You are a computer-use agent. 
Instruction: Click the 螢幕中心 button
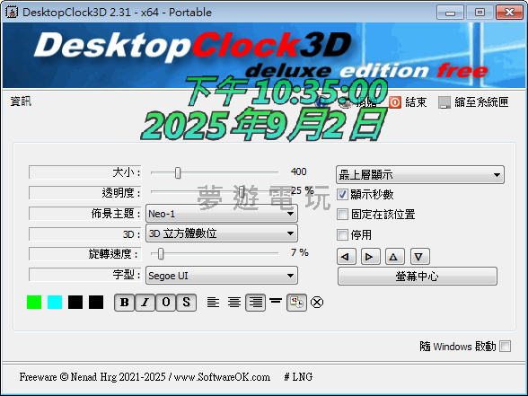pyautogui.click(x=418, y=277)
